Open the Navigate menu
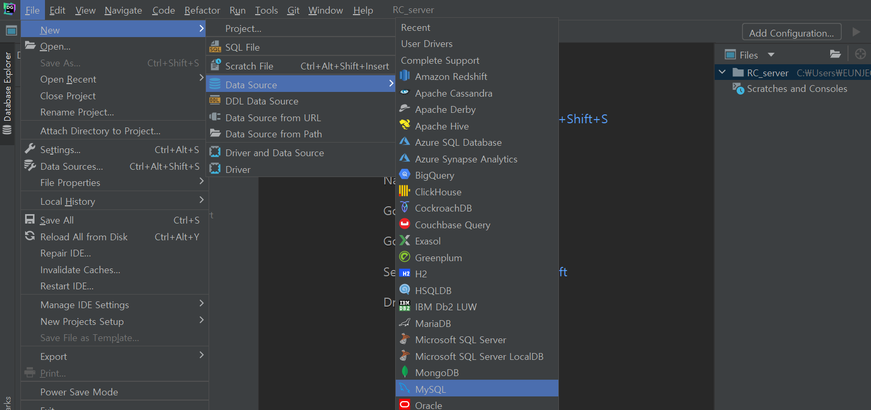 [123, 10]
